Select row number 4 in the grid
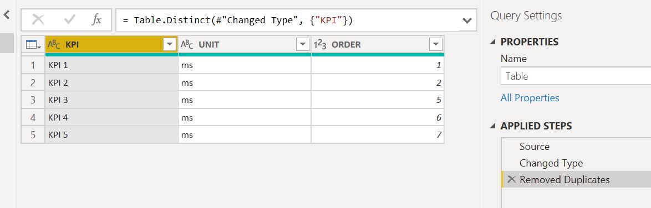 coord(33,117)
